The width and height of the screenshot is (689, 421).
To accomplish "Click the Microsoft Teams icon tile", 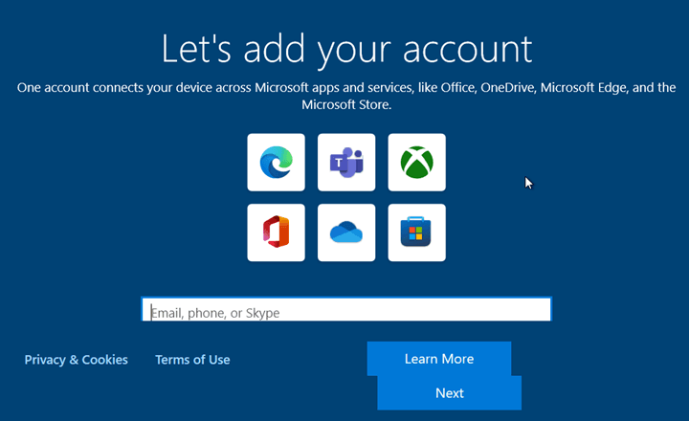I will click(346, 162).
